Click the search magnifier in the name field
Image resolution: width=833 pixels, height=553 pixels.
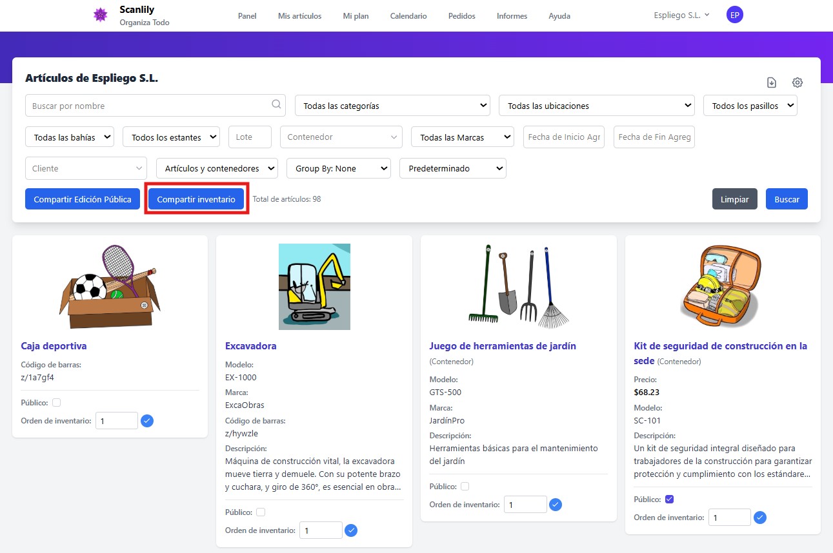click(x=276, y=105)
